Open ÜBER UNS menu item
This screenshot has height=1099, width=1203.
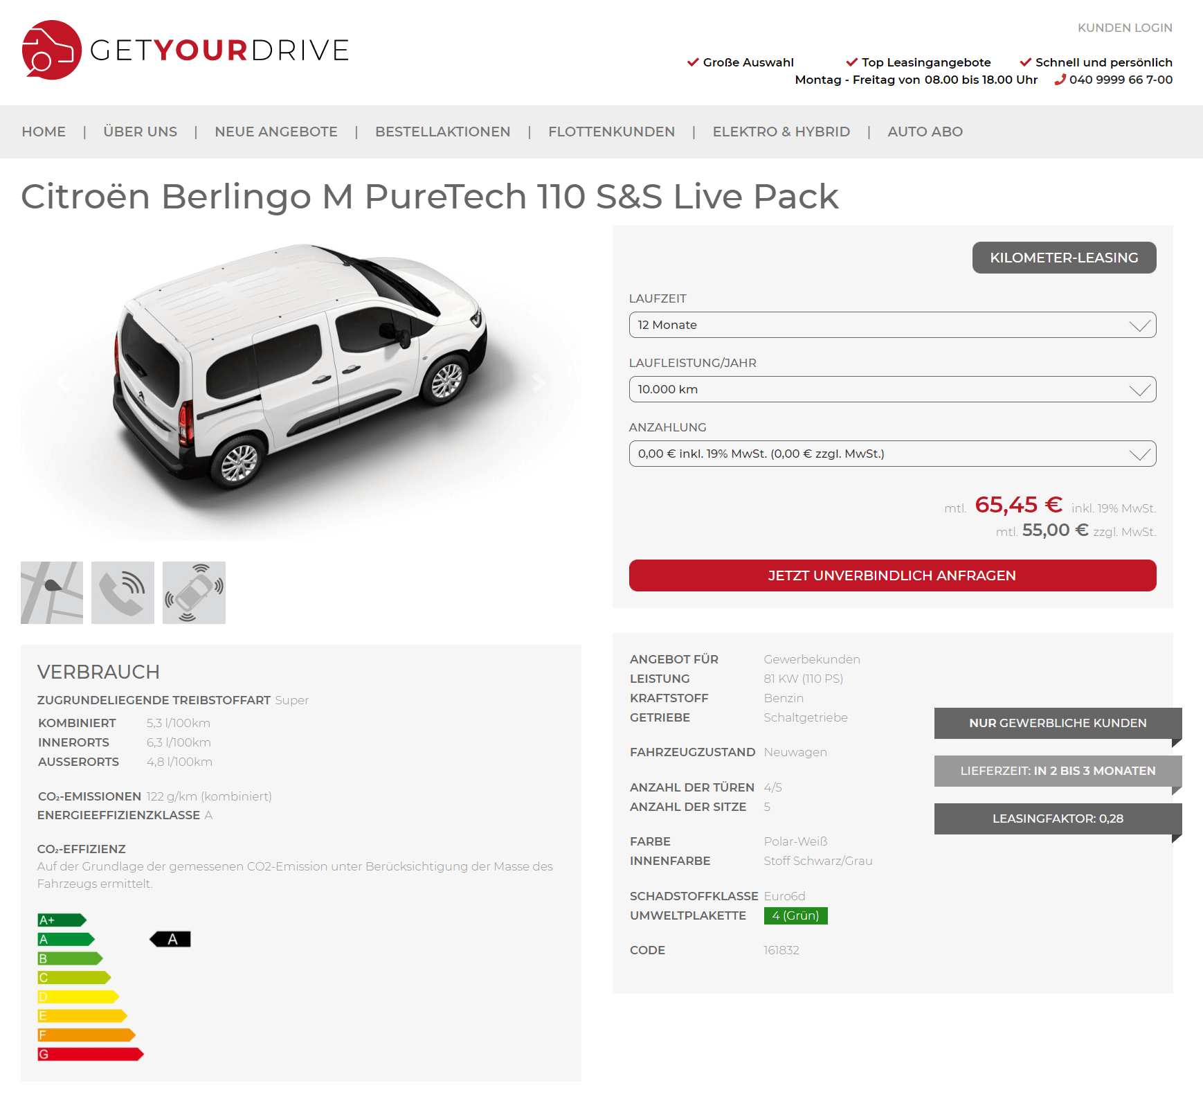point(141,132)
